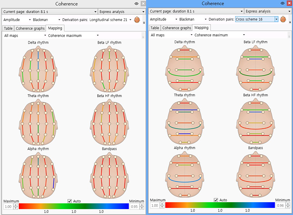293x215 pixels.
Task: Toggle the eye icon in right panel title
Action: [282, 3]
